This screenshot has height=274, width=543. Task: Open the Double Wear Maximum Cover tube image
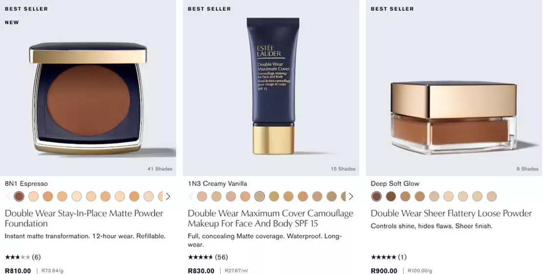pos(273,86)
